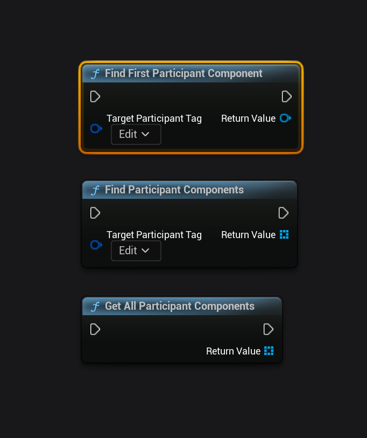Image resolution: width=367 pixels, height=438 pixels.
Task: Click Return Value label on Get All Participant Components
Action: click(233, 351)
